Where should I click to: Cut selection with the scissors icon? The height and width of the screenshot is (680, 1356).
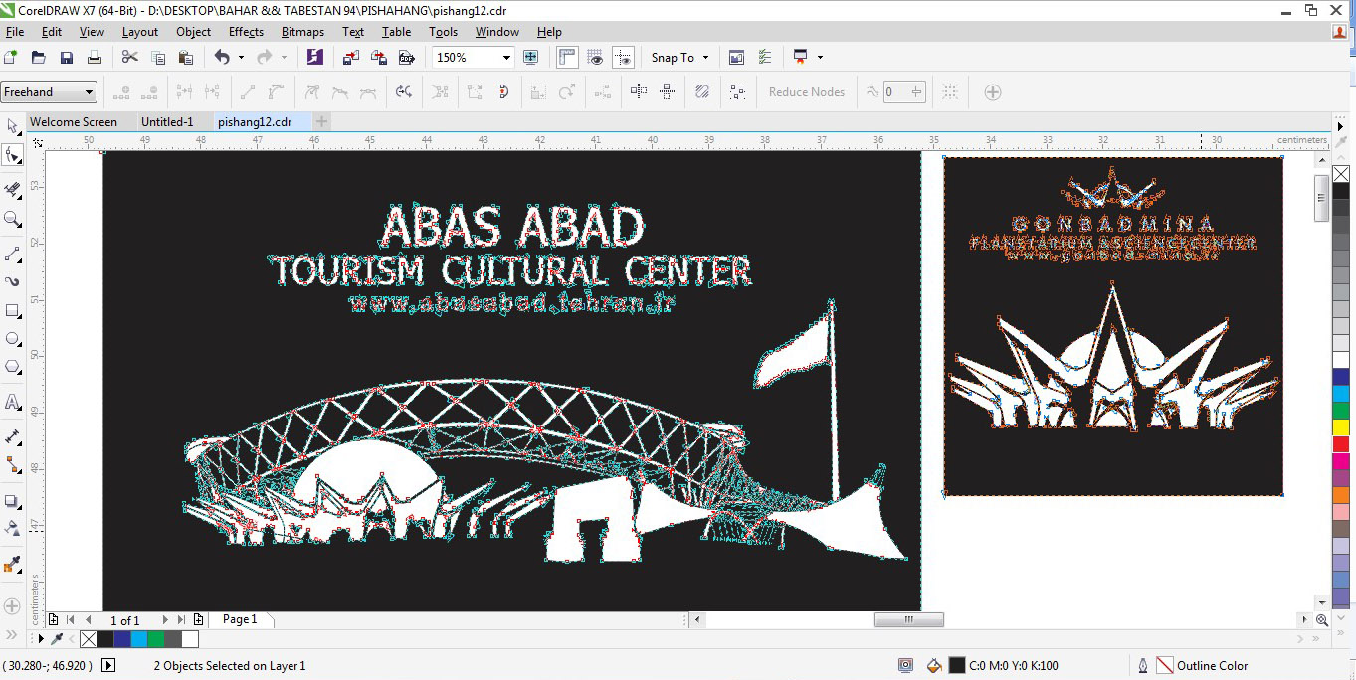tap(130, 58)
